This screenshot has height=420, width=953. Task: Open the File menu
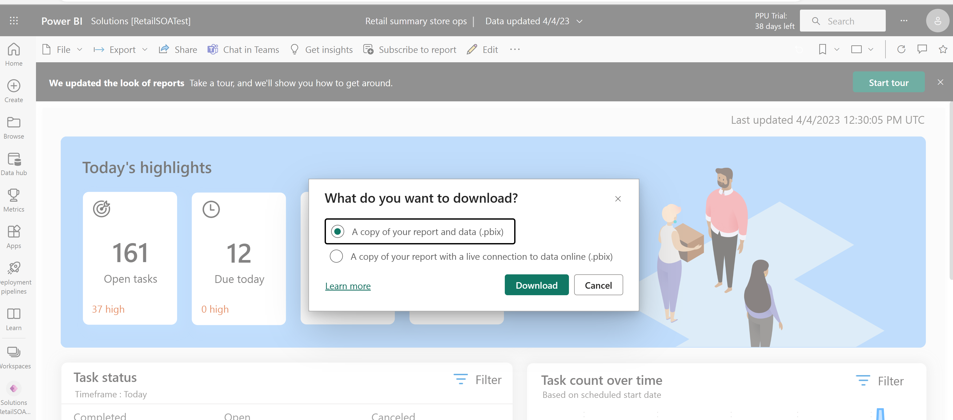click(x=63, y=49)
